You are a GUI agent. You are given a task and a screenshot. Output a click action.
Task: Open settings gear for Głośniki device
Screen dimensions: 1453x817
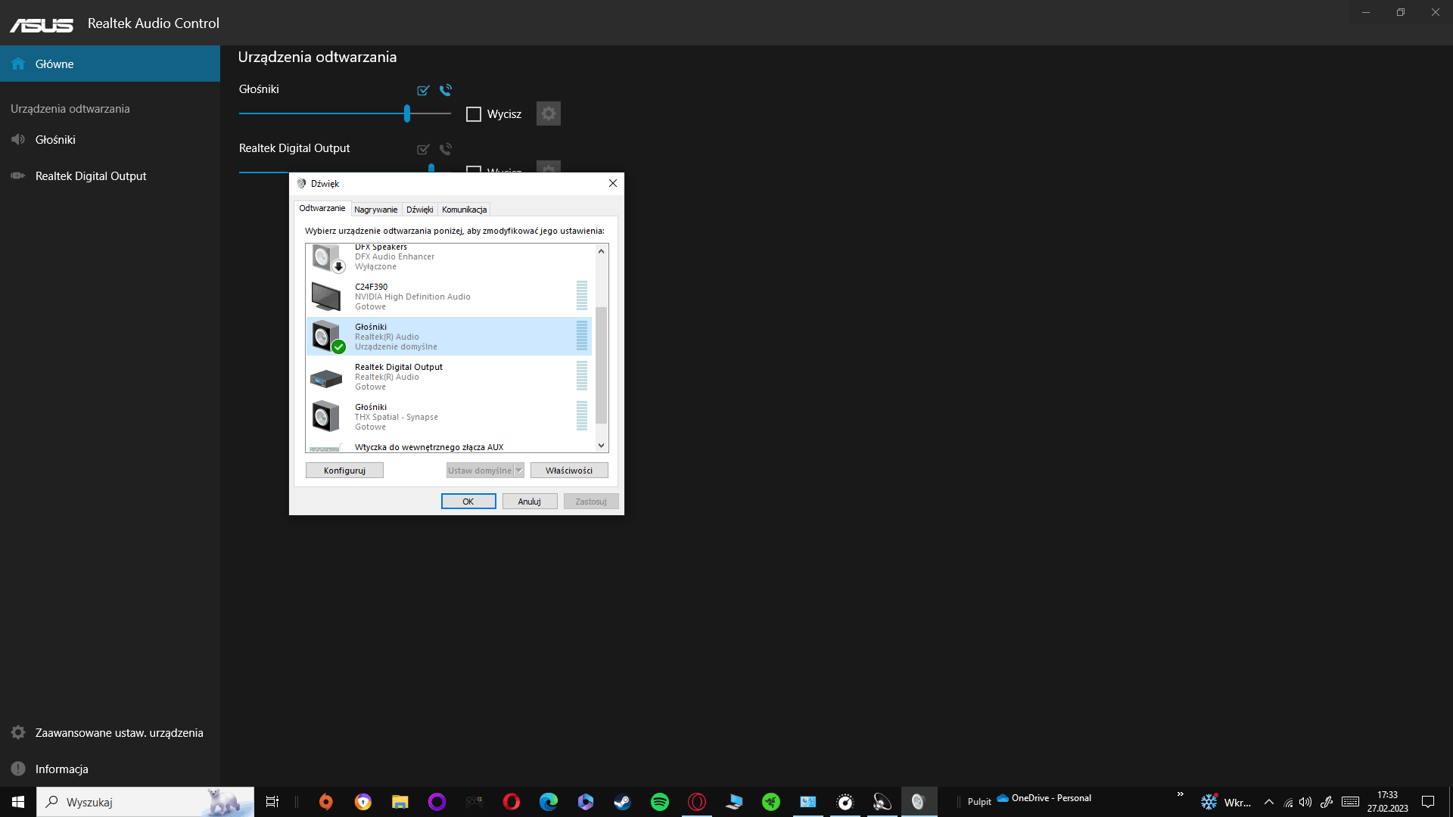coord(549,113)
